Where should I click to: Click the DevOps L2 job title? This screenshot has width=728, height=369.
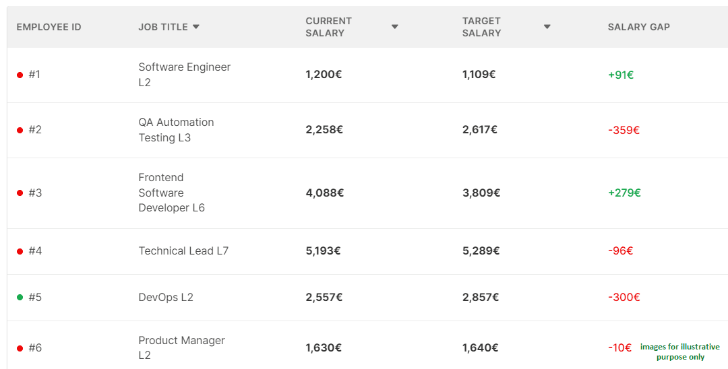tap(166, 297)
